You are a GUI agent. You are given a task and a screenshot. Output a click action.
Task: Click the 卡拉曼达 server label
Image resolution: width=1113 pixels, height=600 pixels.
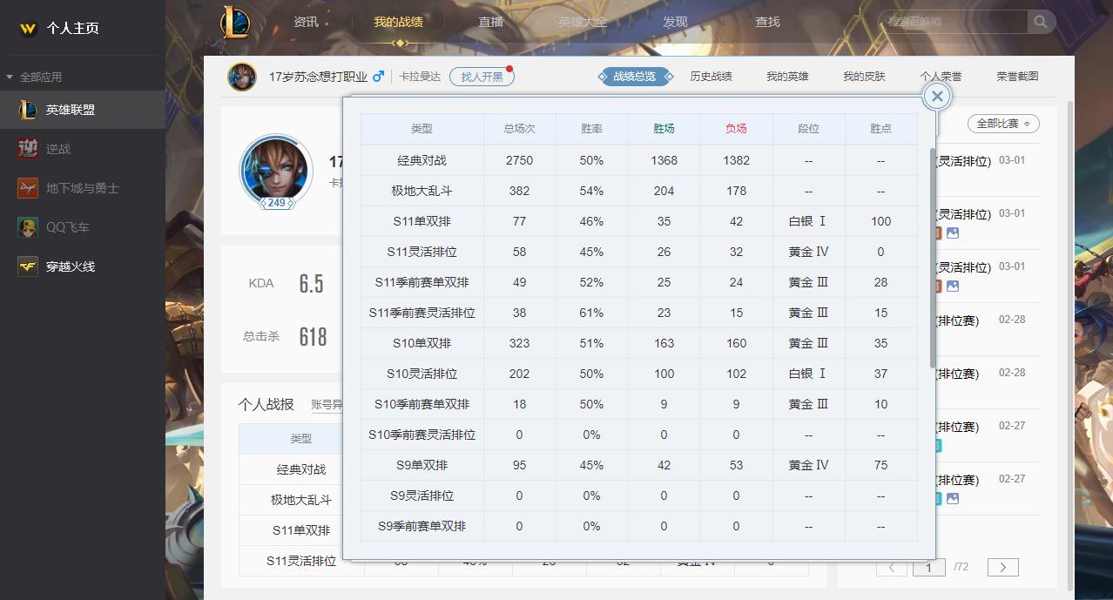pos(420,77)
